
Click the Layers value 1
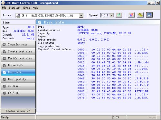tap(78, 36)
